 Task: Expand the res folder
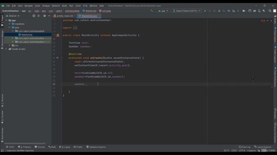point(10,46)
